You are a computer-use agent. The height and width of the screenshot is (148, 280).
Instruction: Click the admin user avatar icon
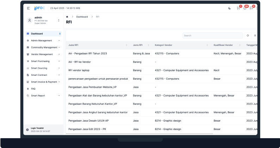point(30,20)
